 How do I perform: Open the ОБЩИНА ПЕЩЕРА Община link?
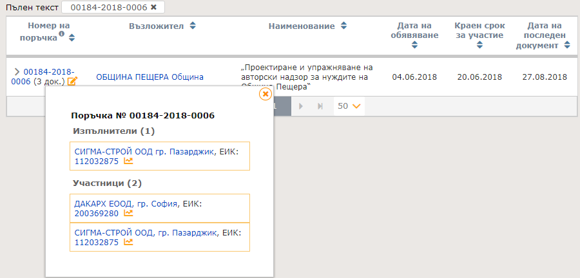point(150,77)
